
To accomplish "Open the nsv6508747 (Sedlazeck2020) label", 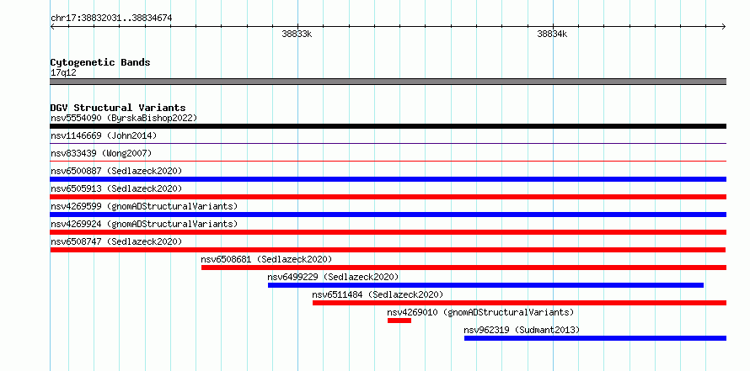I will click(116, 241).
